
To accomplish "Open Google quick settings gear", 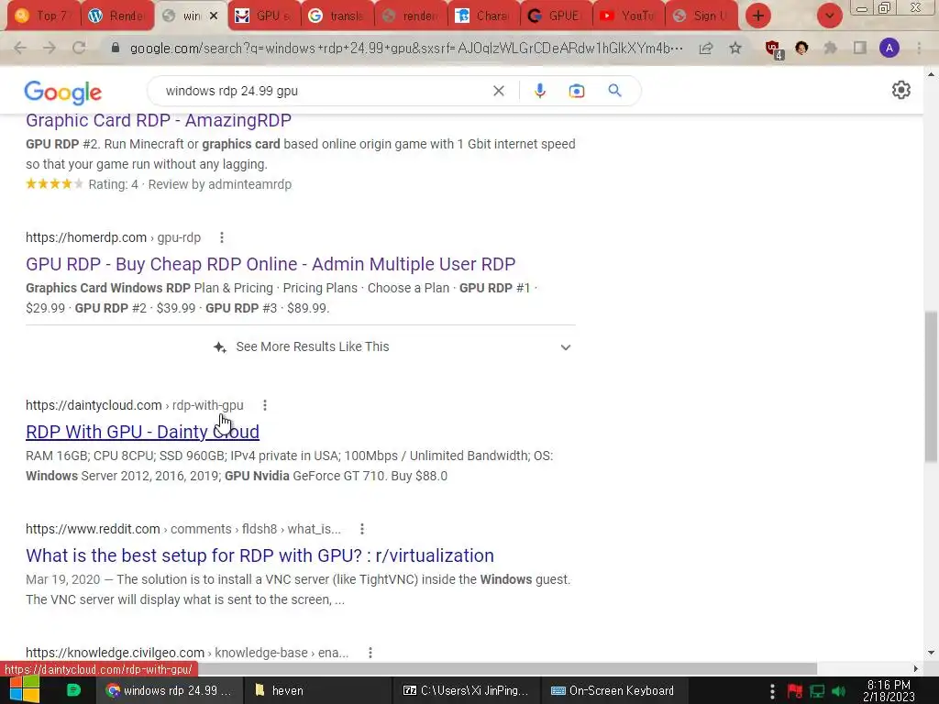I will [x=900, y=91].
